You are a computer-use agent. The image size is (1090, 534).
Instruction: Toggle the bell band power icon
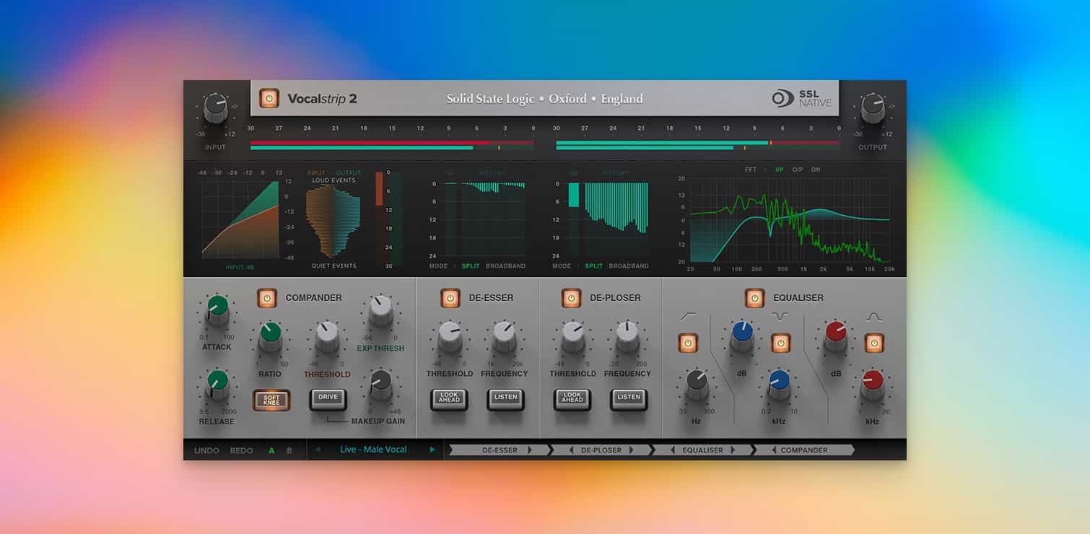874,343
